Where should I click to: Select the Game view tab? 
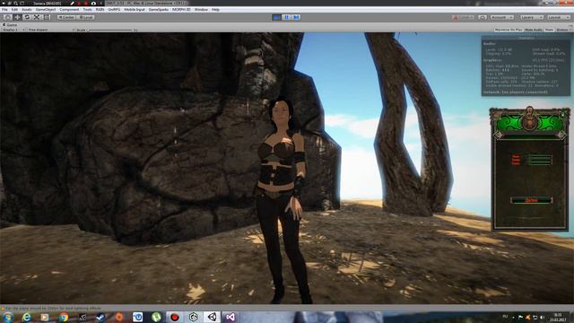point(10,25)
